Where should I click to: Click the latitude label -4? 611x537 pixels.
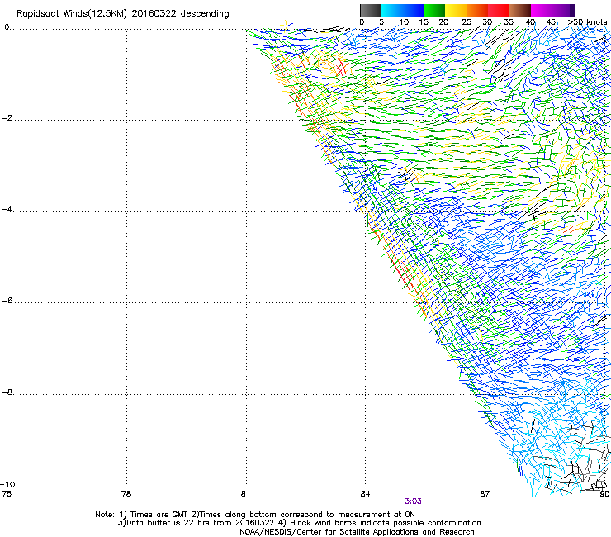tap(7, 209)
